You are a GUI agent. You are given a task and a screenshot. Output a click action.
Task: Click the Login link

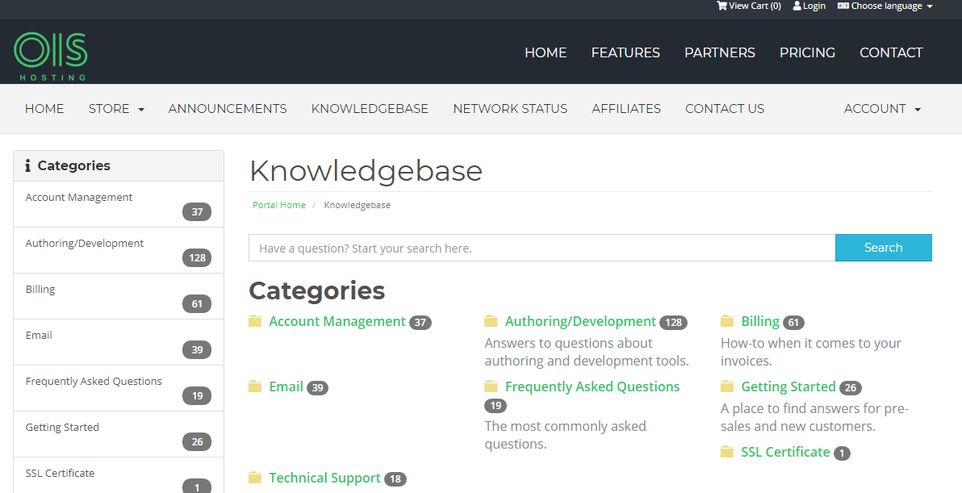click(809, 6)
